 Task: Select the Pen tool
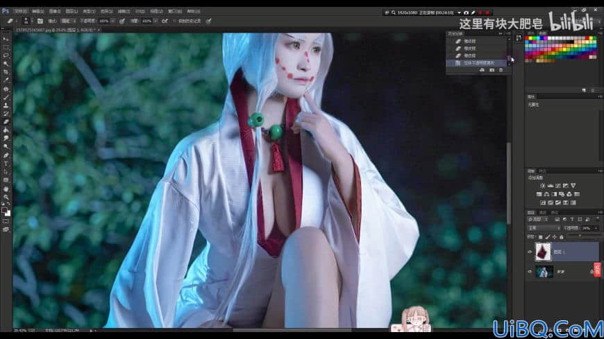click(x=6, y=155)
